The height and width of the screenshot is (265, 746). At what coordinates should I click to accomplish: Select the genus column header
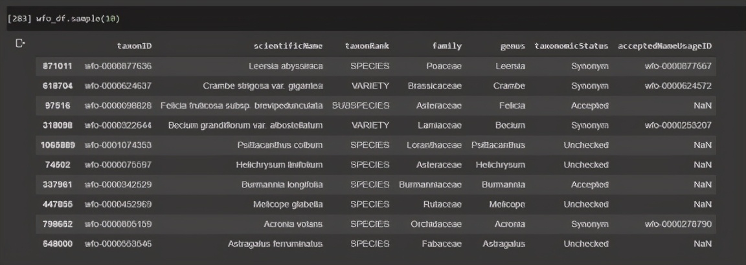pyautogui.click(x=512, y=46)
